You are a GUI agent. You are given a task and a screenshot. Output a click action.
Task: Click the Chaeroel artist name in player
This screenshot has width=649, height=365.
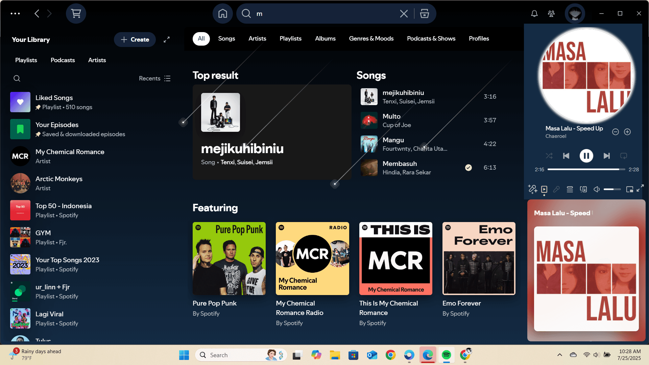[x=556, y=136]
